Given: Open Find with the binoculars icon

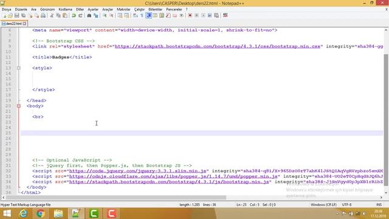Looking at the screenshot, I should pos(89,15).
